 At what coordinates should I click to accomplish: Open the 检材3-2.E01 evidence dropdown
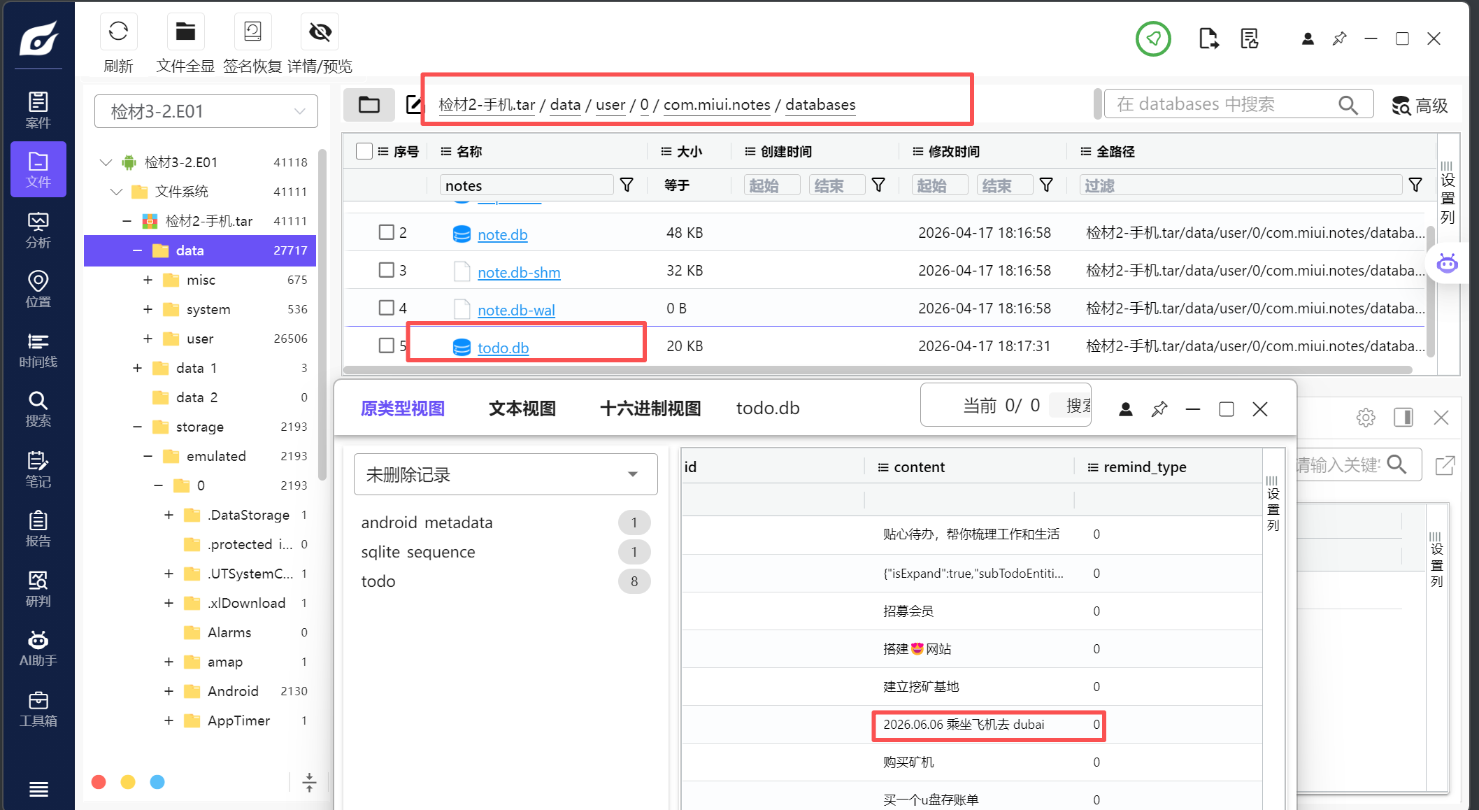tap(206, 111)
